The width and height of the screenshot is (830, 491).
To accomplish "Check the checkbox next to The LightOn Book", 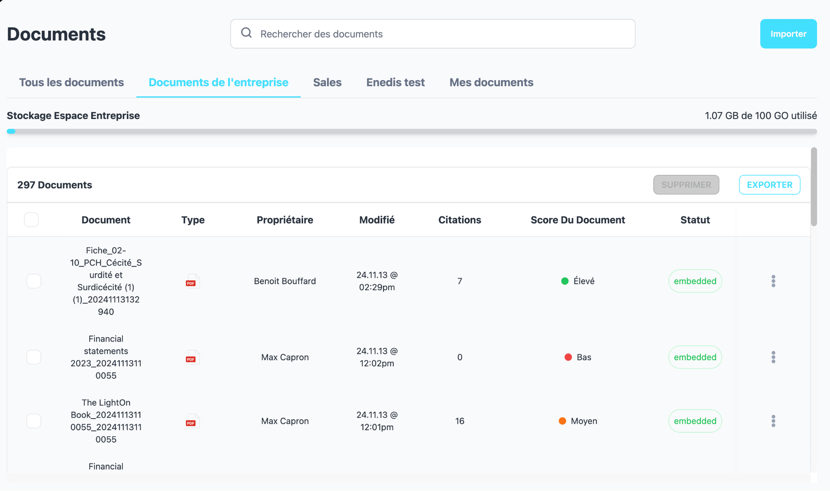I will tap(34, 421).
